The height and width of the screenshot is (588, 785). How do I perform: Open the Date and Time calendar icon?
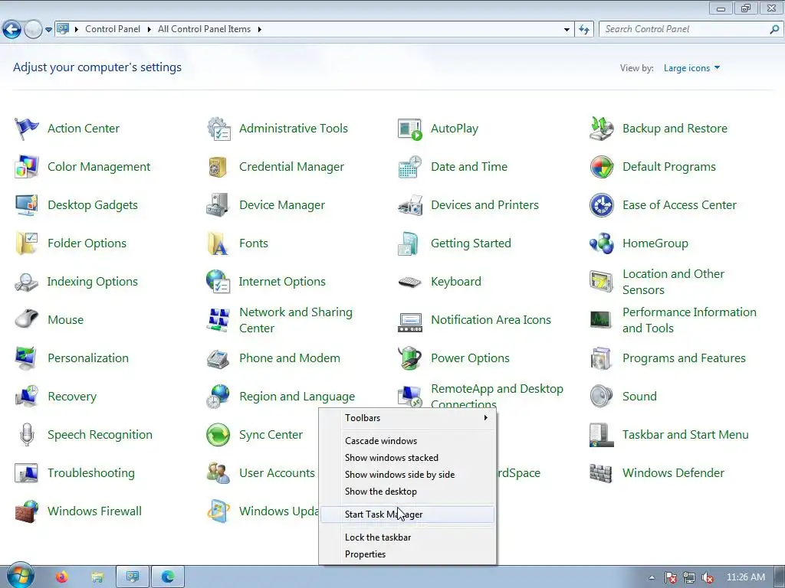point(409,167)
